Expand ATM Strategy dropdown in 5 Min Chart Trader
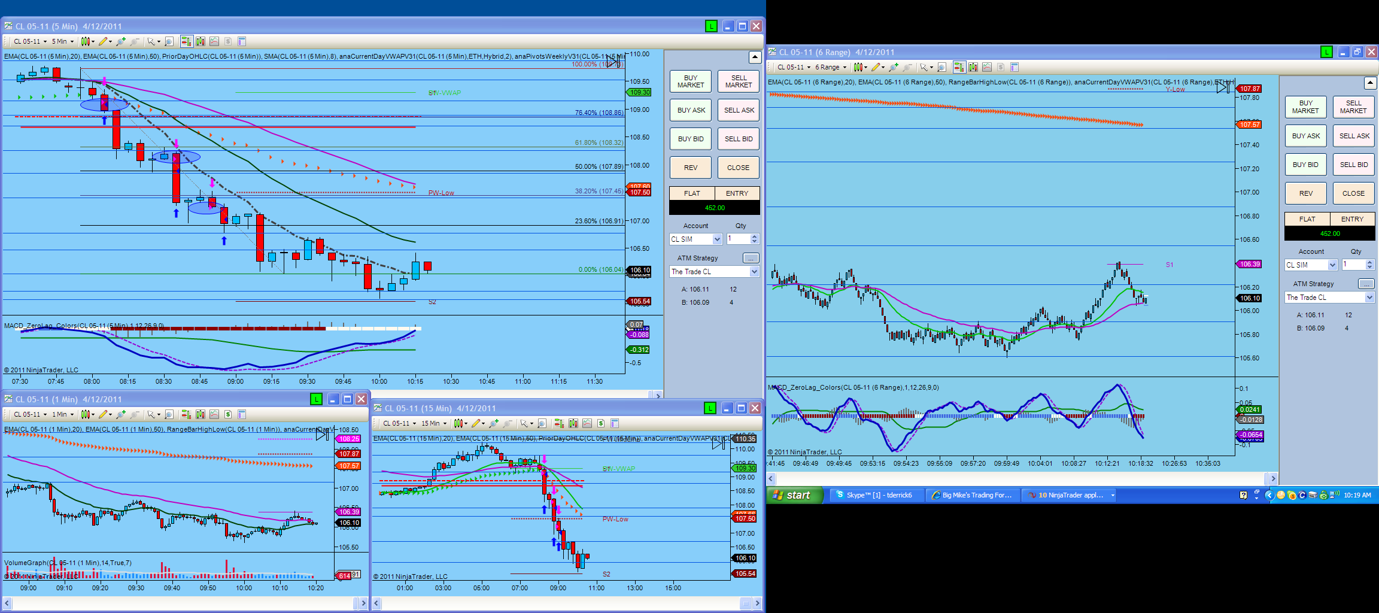 [x=754, y=272]
